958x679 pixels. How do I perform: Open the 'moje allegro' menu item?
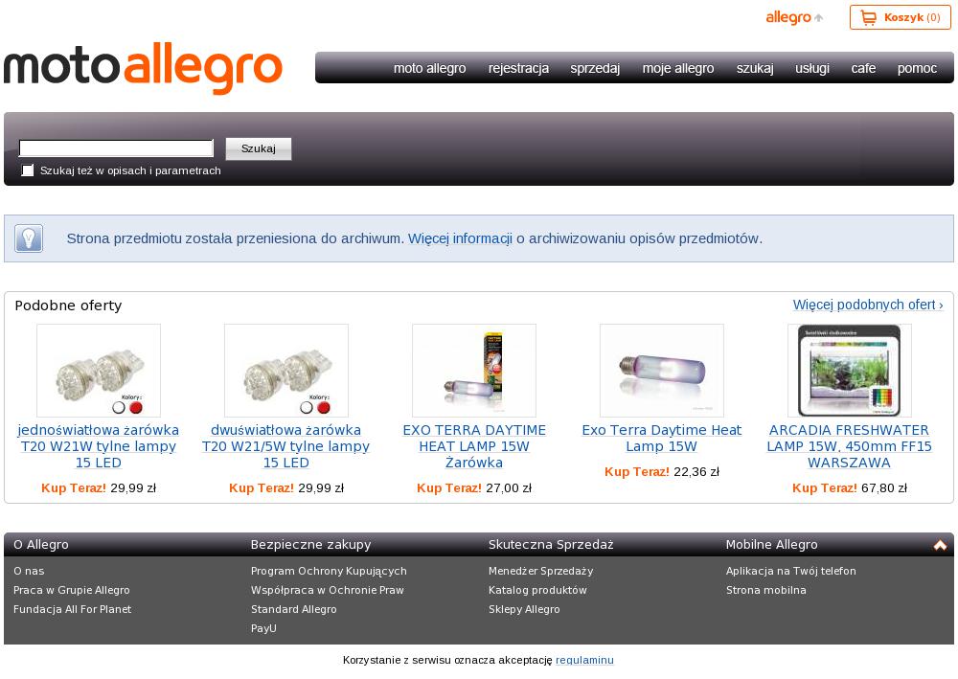678,68
